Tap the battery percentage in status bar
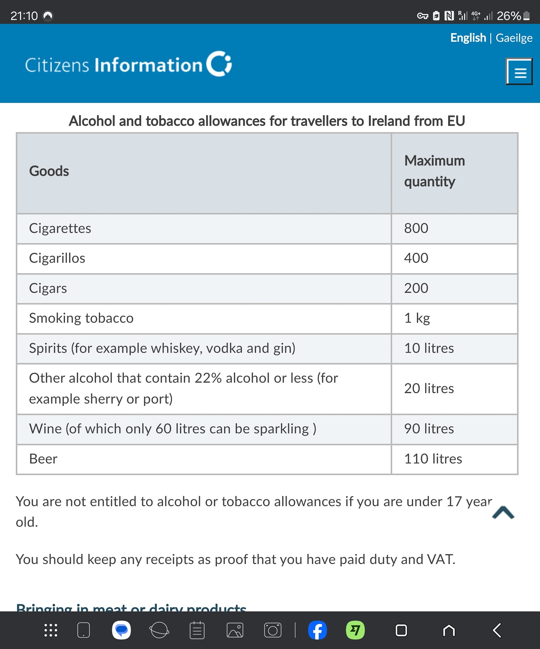Viewport: 540px width, 649px height. coord(509,16)
